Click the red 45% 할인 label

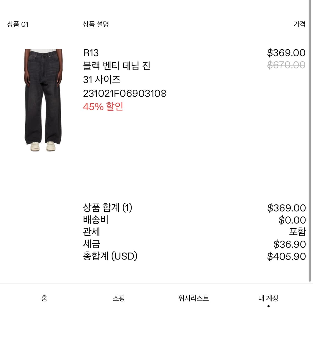(x=103, y=106)
